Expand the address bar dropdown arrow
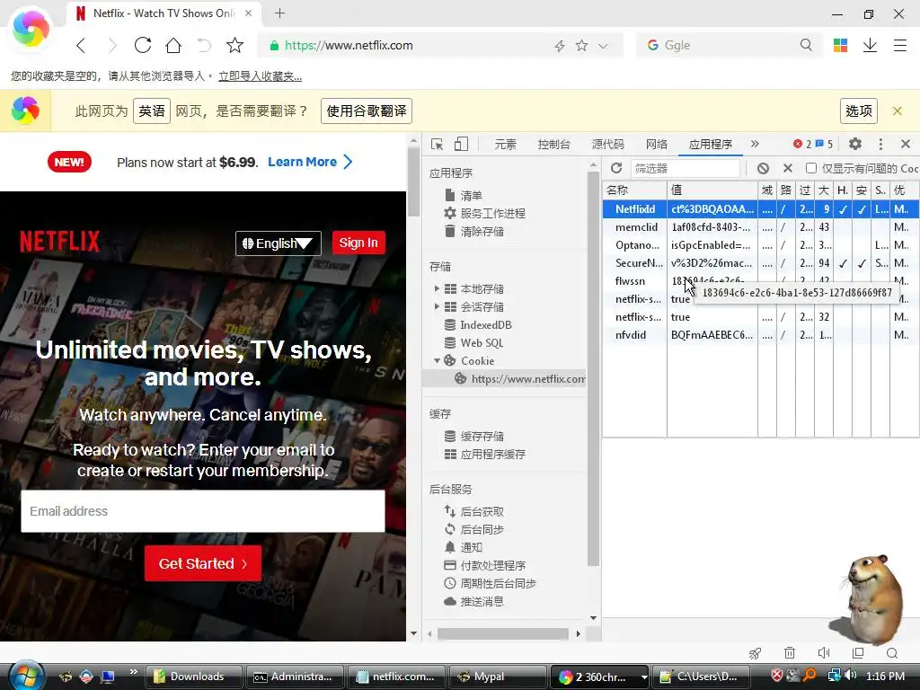The width and height of the screenshot is (920, 690). [603, 46]
